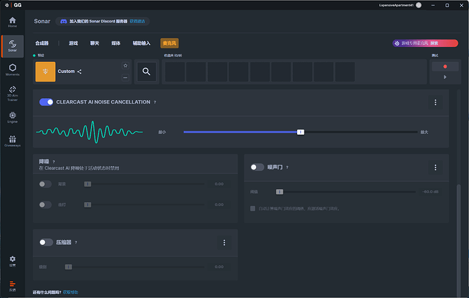Click the 获取帮助 help link
This screenshot has height=298, width=469.
pyautogui.click(x=71, y=293)
